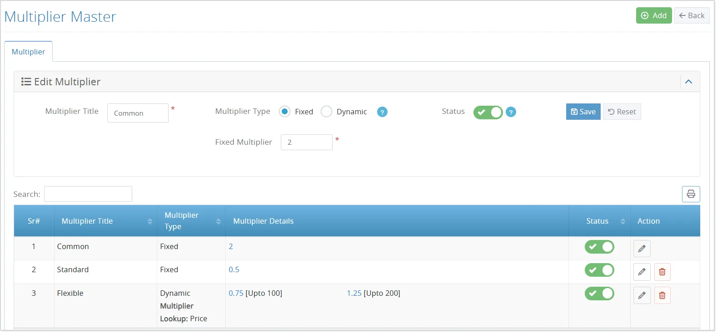The height and width of the screenshot is (333, 717).
Task: Collapse the Edit Multiplier panel
Action: [688, 82]
